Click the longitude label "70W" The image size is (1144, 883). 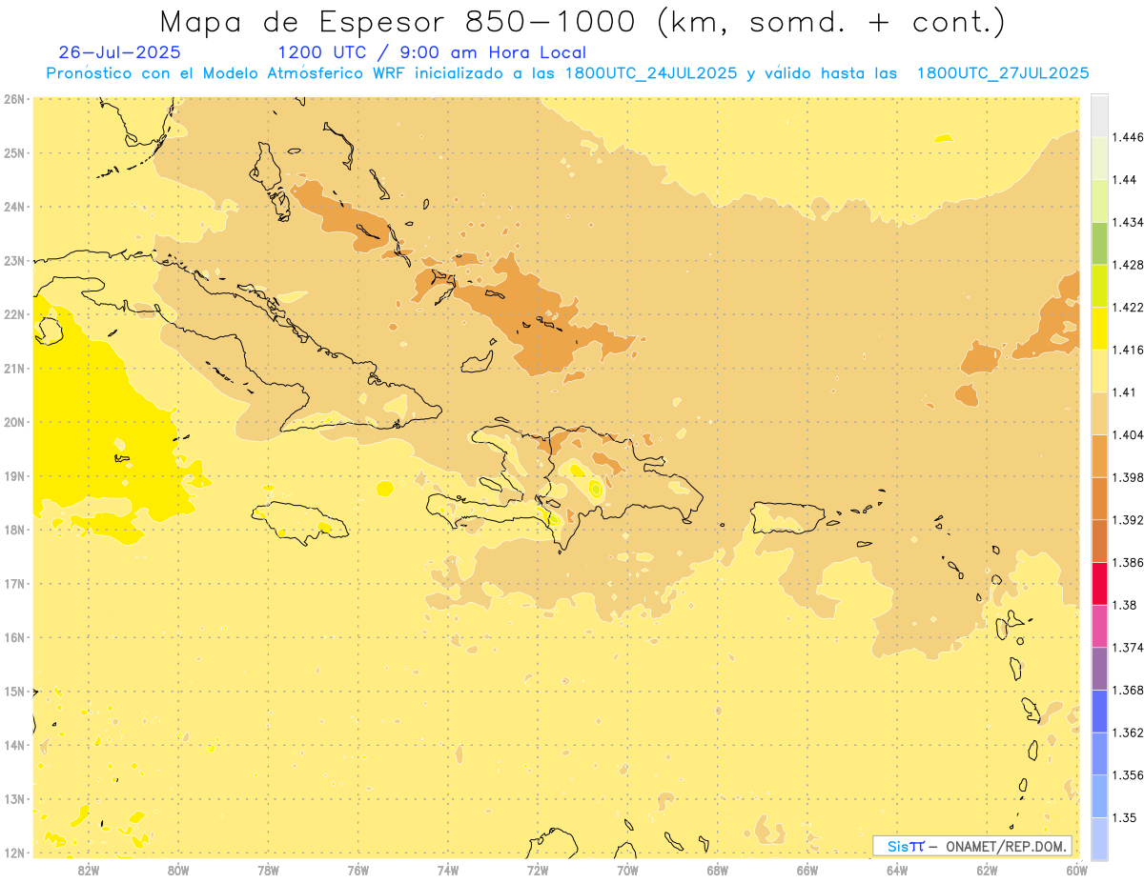(627, 870)
